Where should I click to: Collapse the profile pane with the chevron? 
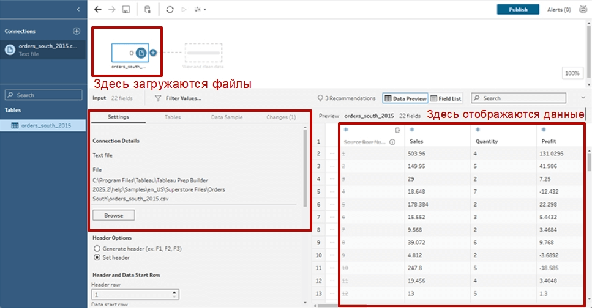point(583,98)
